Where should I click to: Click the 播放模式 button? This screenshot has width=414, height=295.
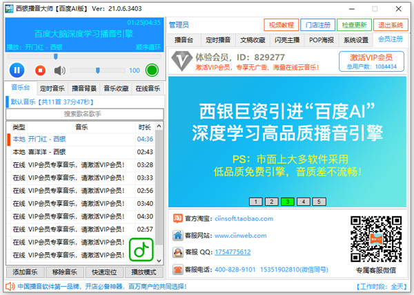point(144,272)
